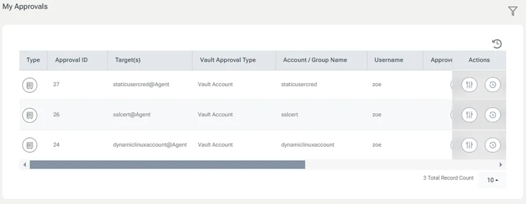Click the history refresh clock icon above table
This screenshot has width=526, height=204.
click(x=497, y=43)
